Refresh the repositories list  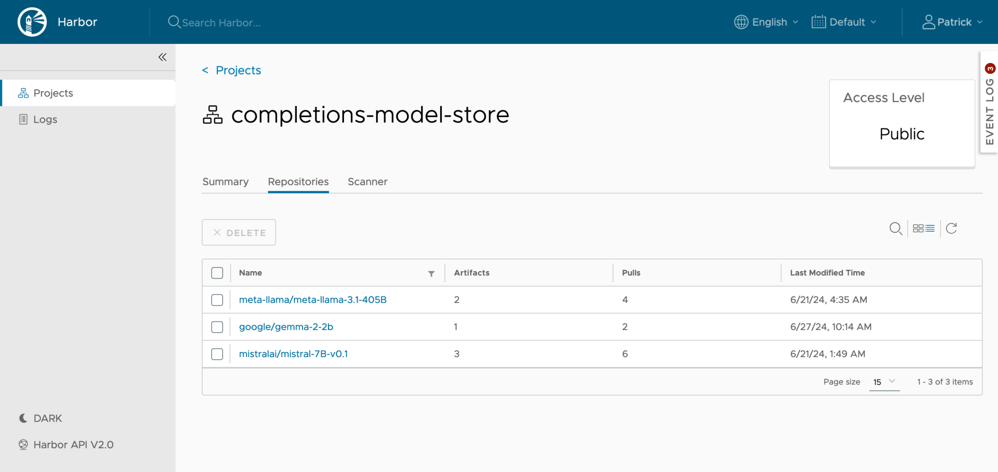point(951,228)
